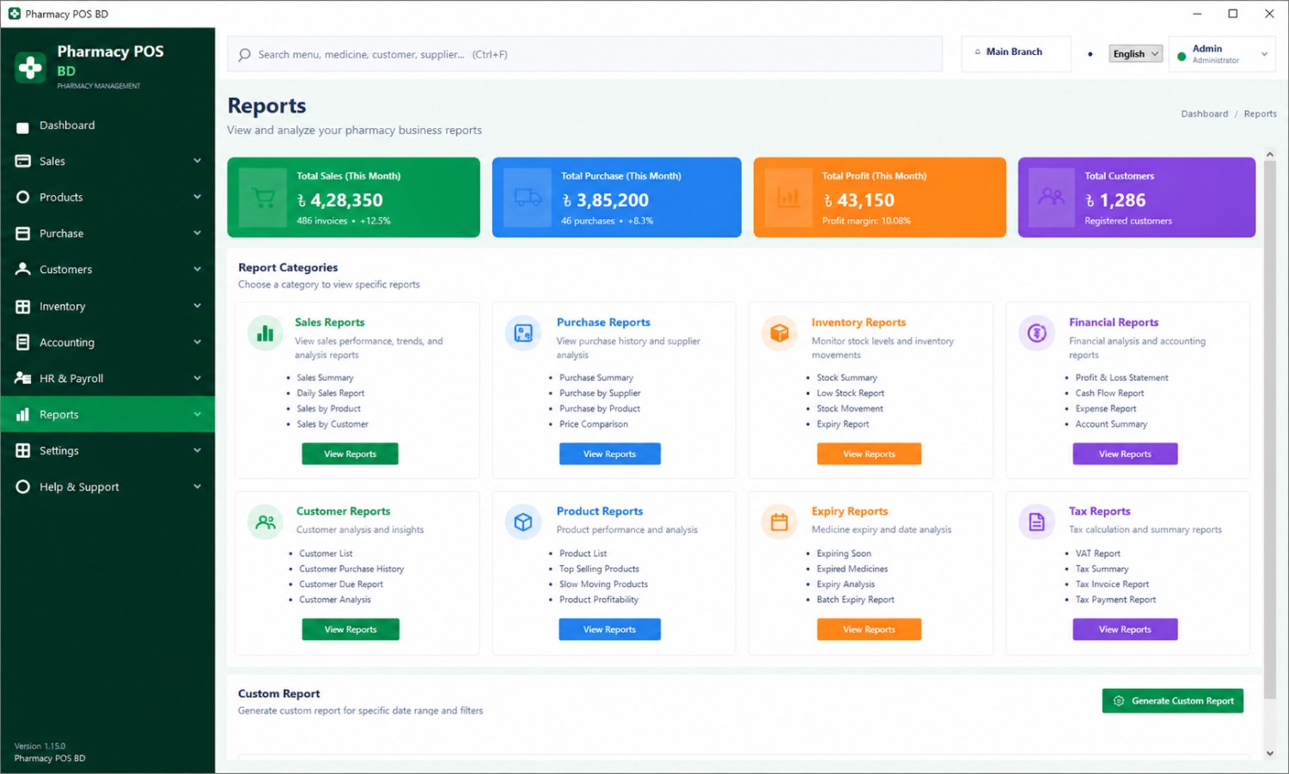The image size is (1289, 774).
Task: Expand the Products menu chevron
Action: tap(198, 197)
